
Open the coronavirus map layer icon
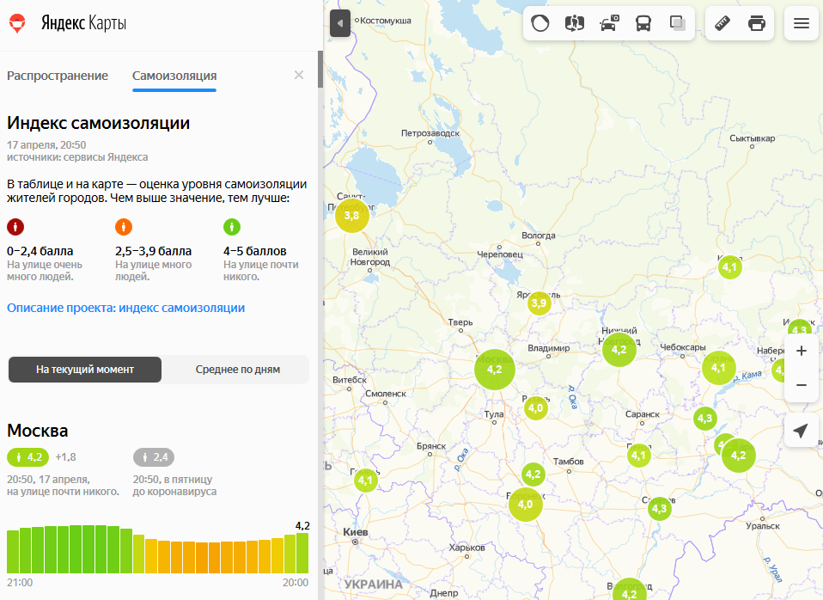(540, 23)
